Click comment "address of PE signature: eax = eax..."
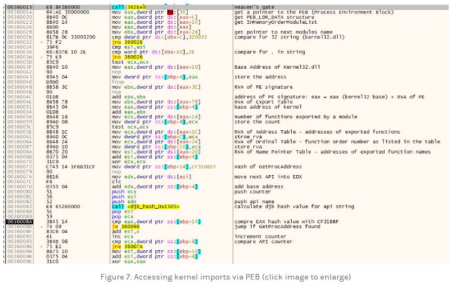The width and height of the screenshot is (453, 286). (330, 97)
